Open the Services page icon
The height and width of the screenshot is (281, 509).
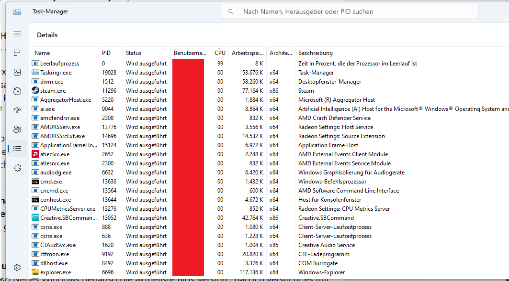pos(17,168)
